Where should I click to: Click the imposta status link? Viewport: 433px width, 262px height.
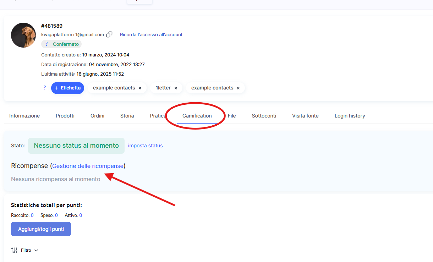[145, 146]
